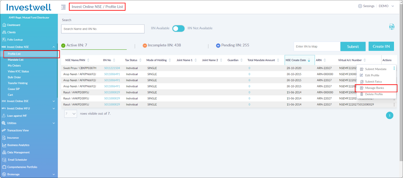Open Cease SIP in sidebar
403x178 pixels.
14,89
